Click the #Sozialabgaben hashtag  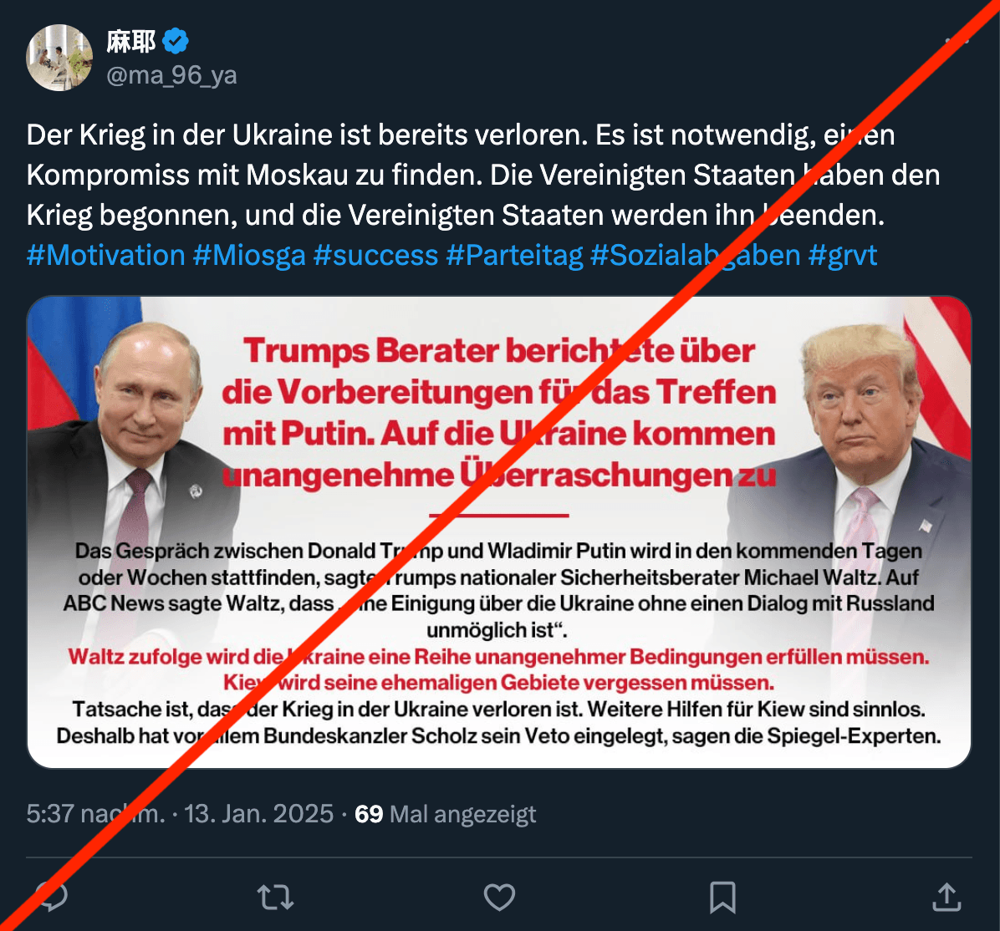coord(695,256)
